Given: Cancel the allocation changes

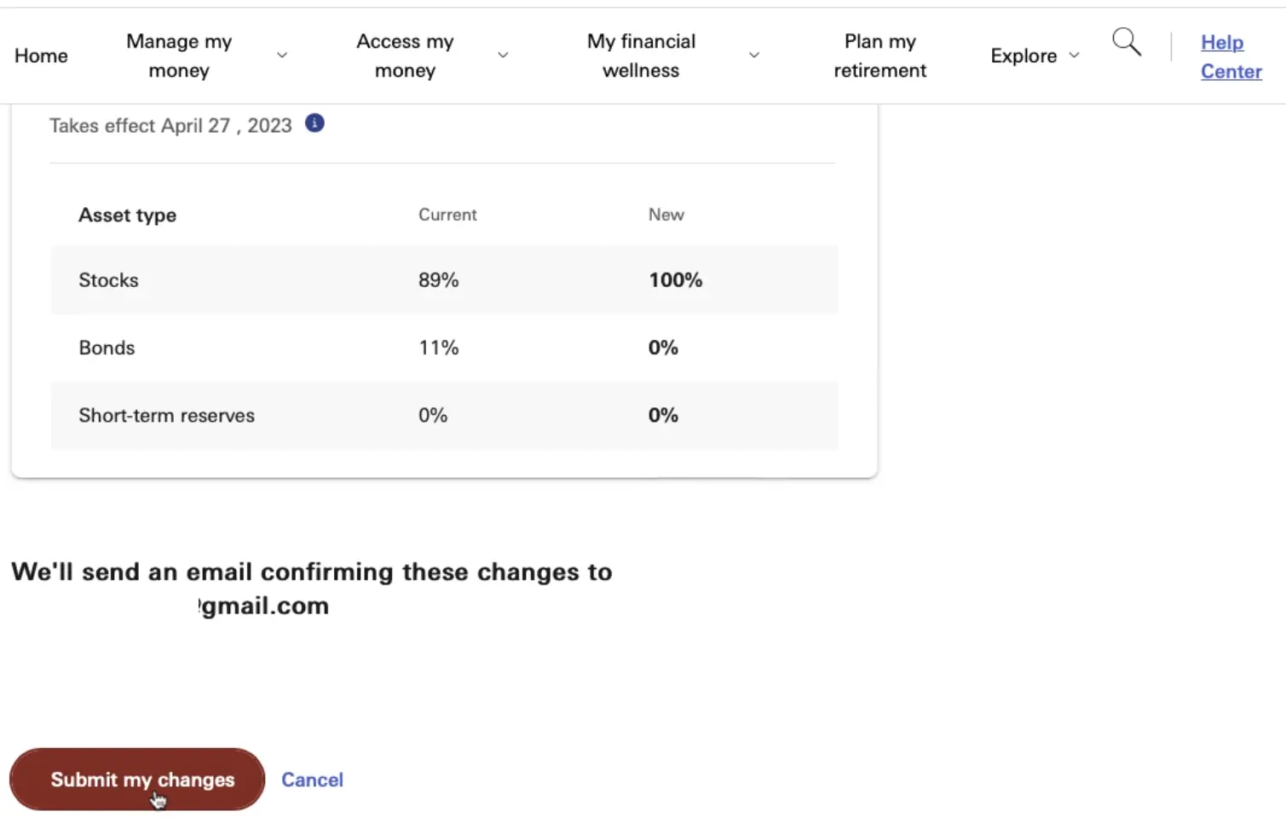Looking at the screenshot, I should point(312,780).
